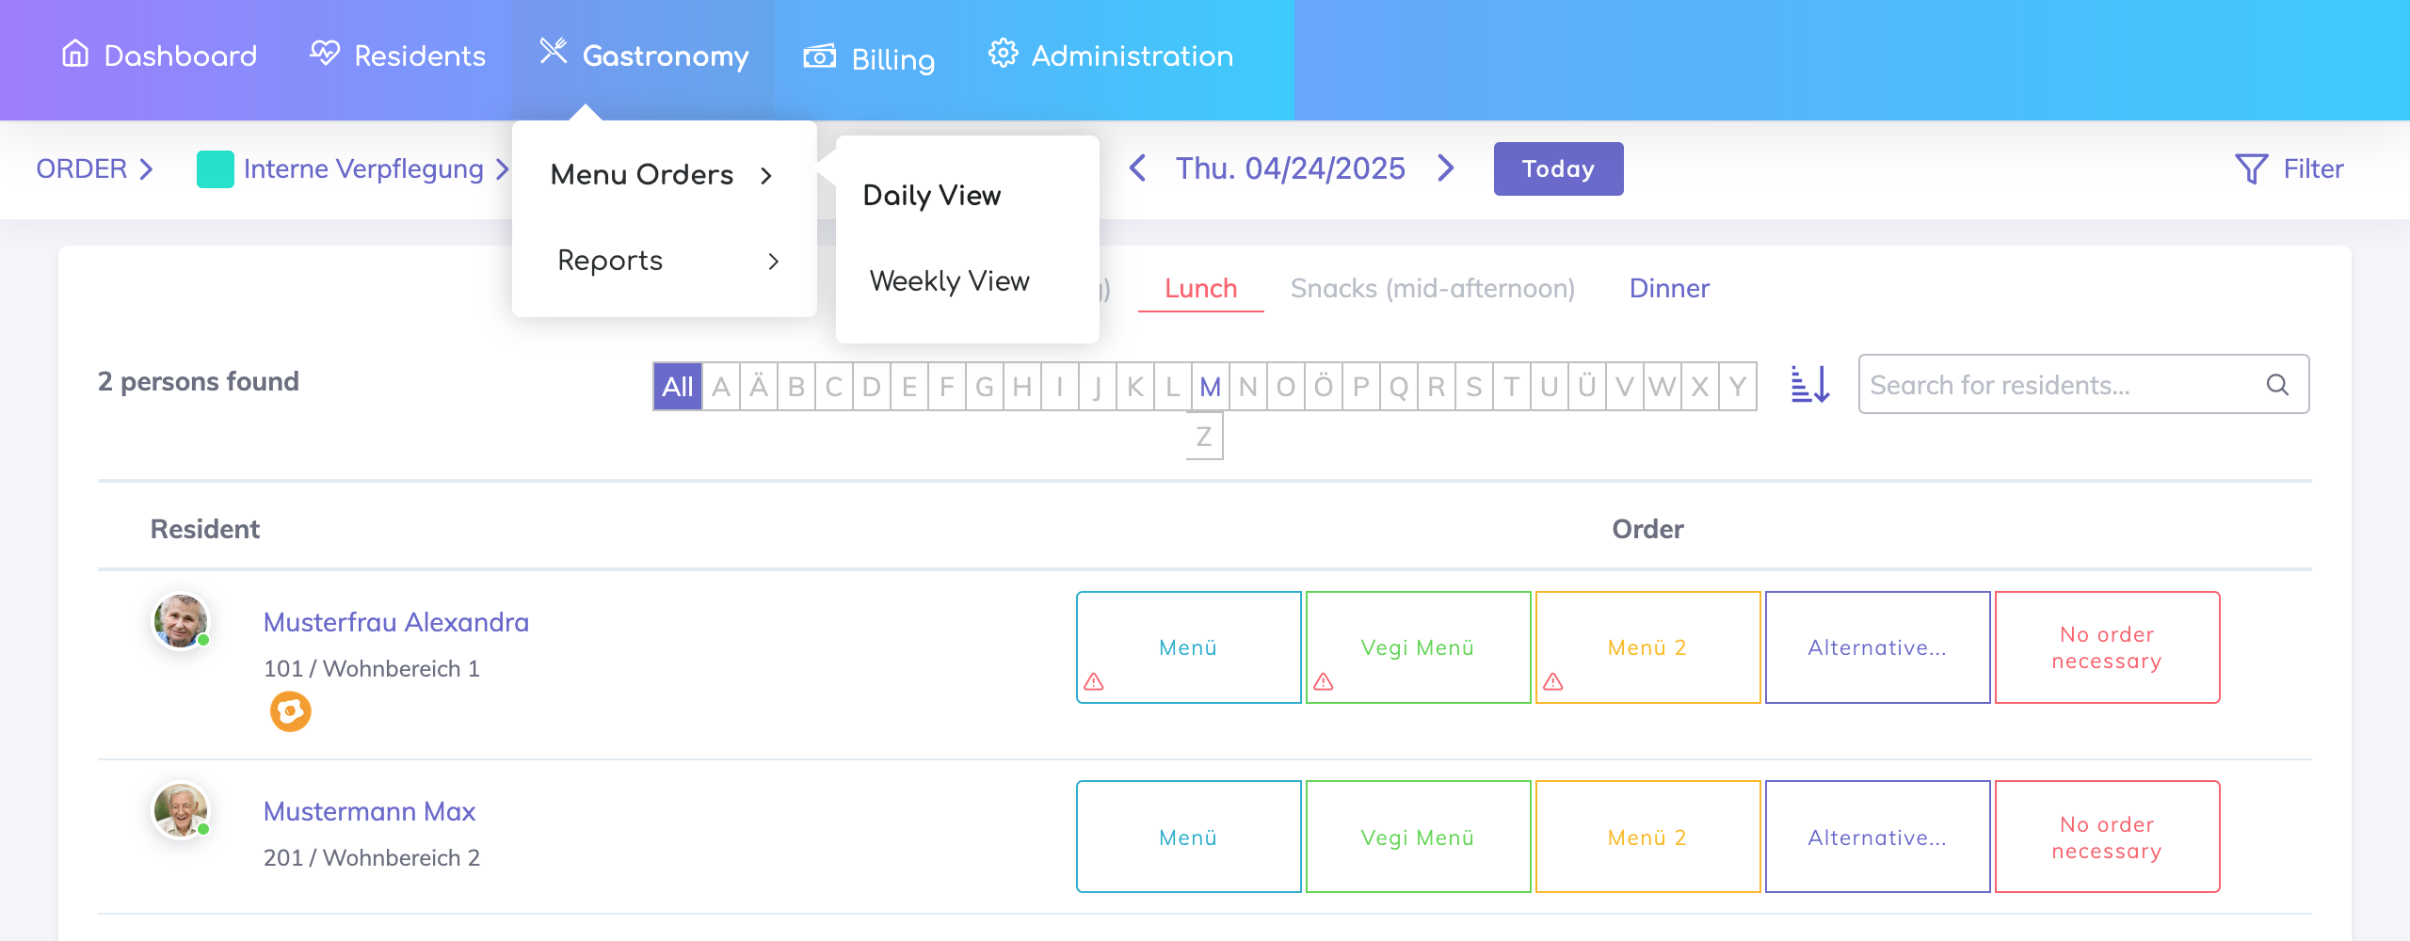Screen dimensions: 2410x941
Task: Expand the ORDER breadcrumb chevron
Action: pos(146,169)
